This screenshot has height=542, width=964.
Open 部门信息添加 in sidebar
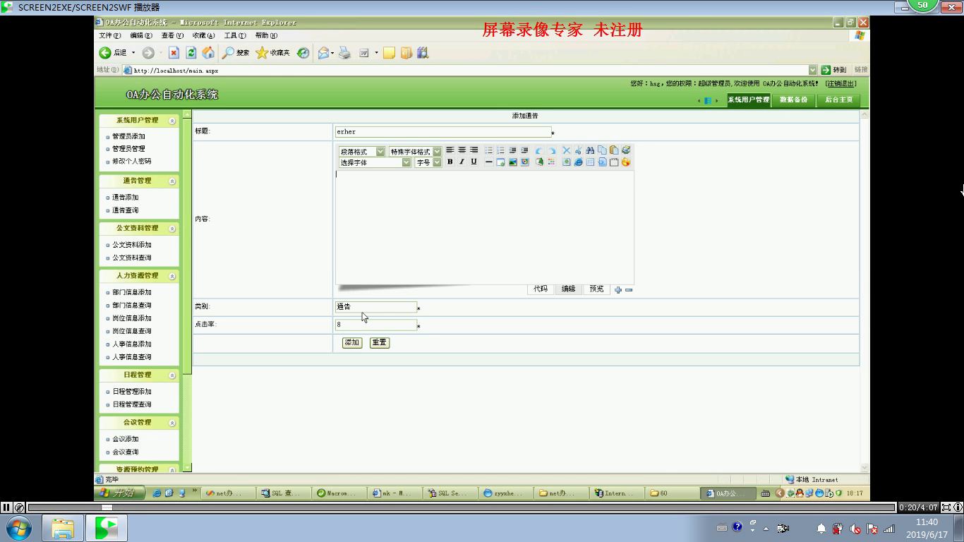click(x=132, y=292)
